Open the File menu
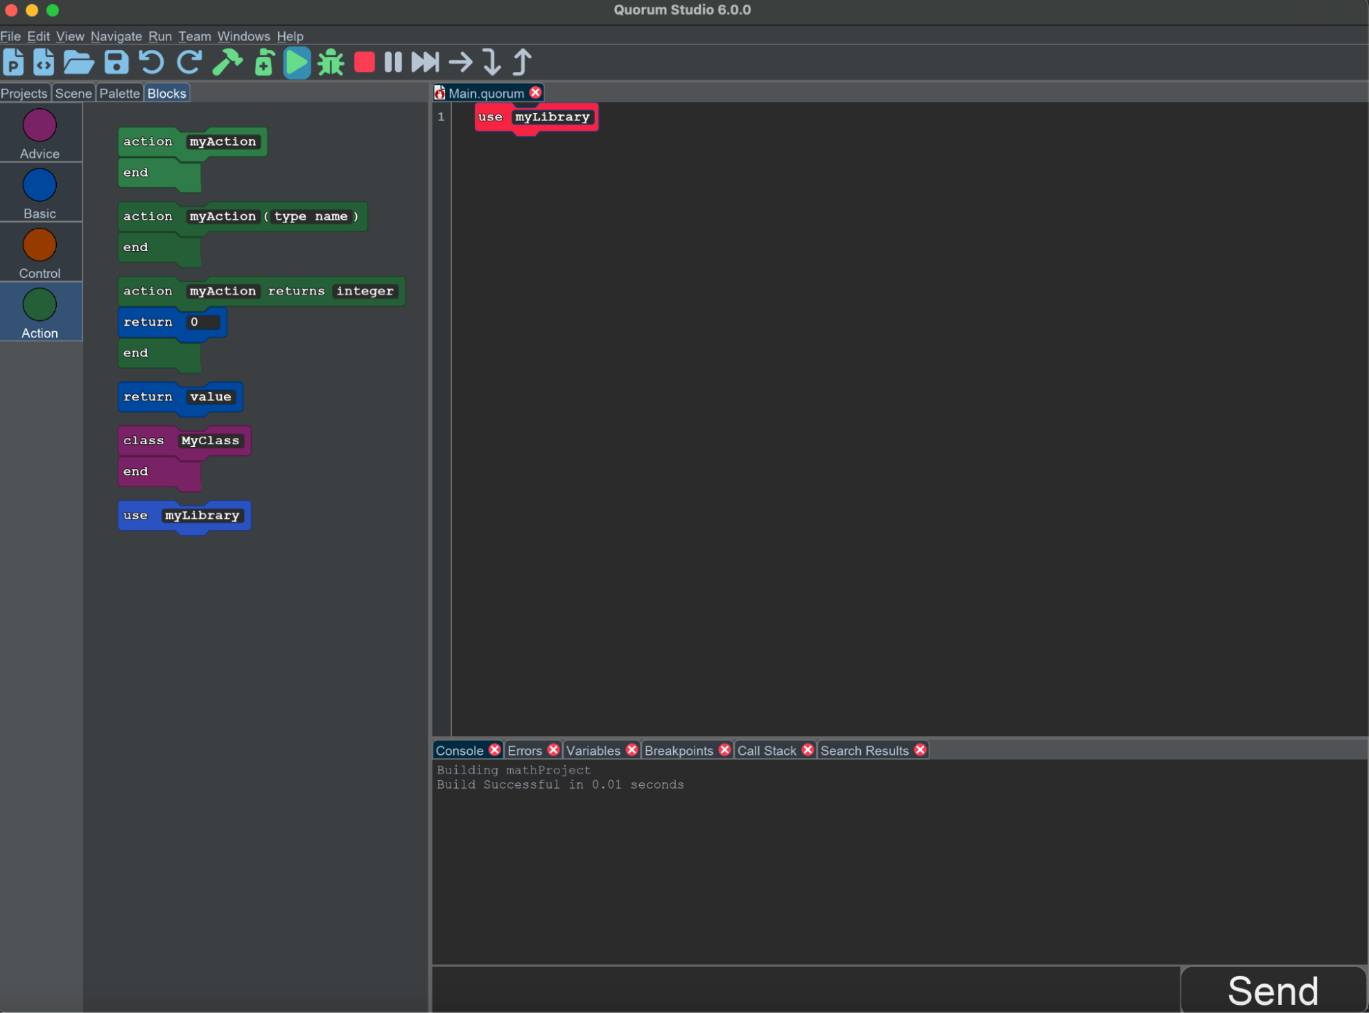The width and height of the screenshot is (1369, 1013). pos(11,35)
